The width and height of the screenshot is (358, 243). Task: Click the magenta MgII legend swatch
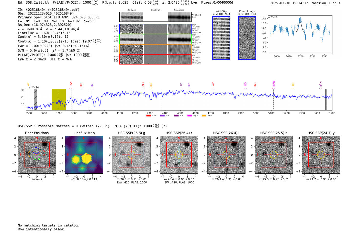click(190, 116)
